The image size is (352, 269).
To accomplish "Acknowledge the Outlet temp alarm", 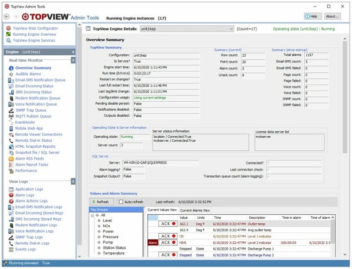I will (x=168, y=224).
